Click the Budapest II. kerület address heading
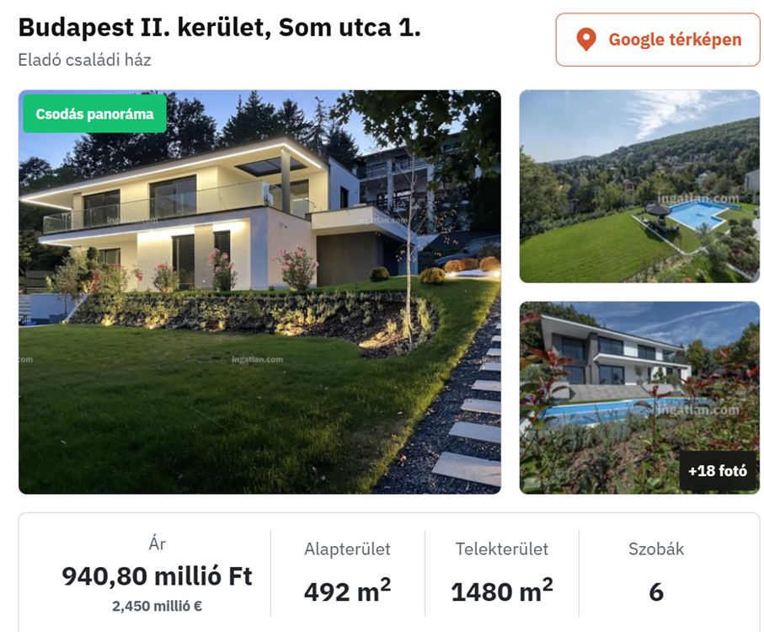 click(219, 28)
